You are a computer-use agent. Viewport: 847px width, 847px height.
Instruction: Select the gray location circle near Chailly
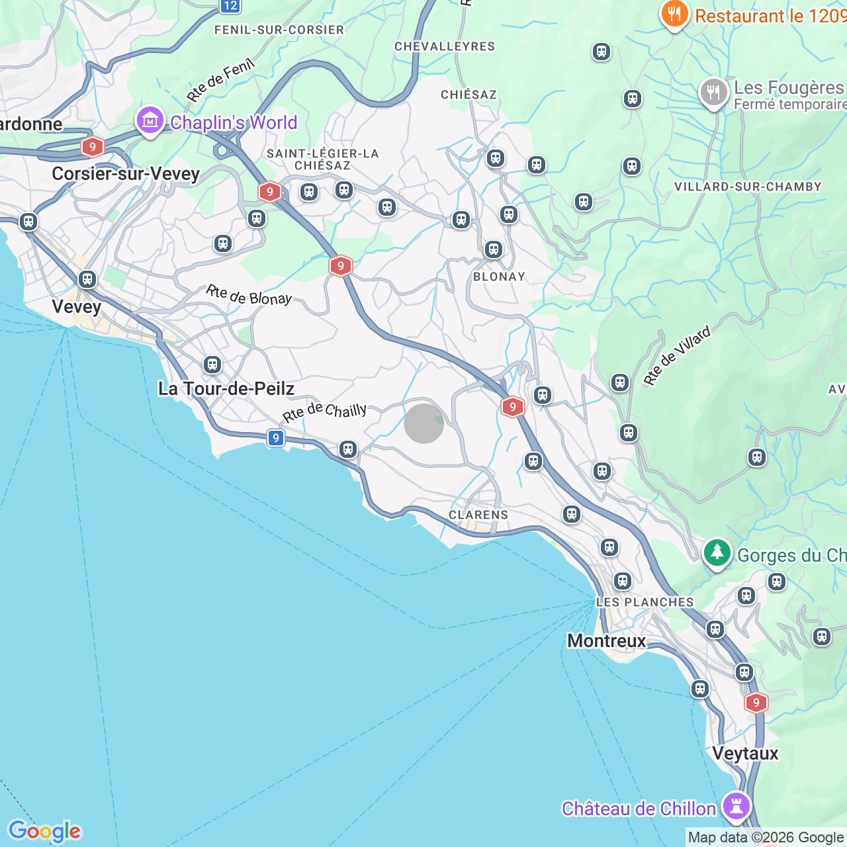423,423
